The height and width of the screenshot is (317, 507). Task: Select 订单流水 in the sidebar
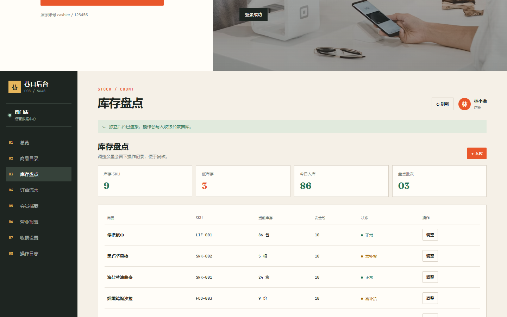click(39, 190)
